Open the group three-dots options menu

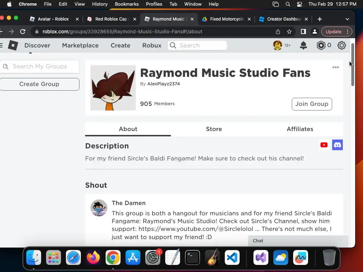point(335,67)
